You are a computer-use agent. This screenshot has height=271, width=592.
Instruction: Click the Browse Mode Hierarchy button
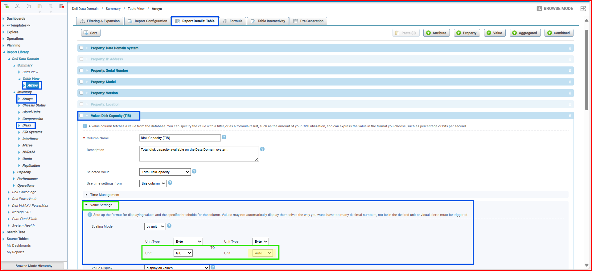34,266
